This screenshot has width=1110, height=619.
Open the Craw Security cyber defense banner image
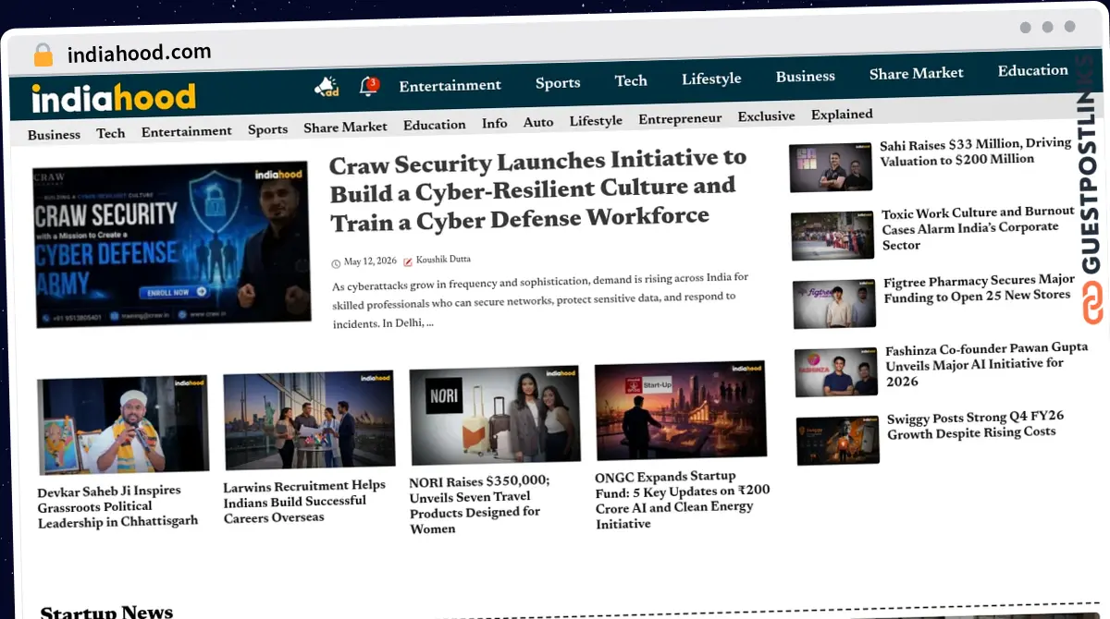[171, 245]
